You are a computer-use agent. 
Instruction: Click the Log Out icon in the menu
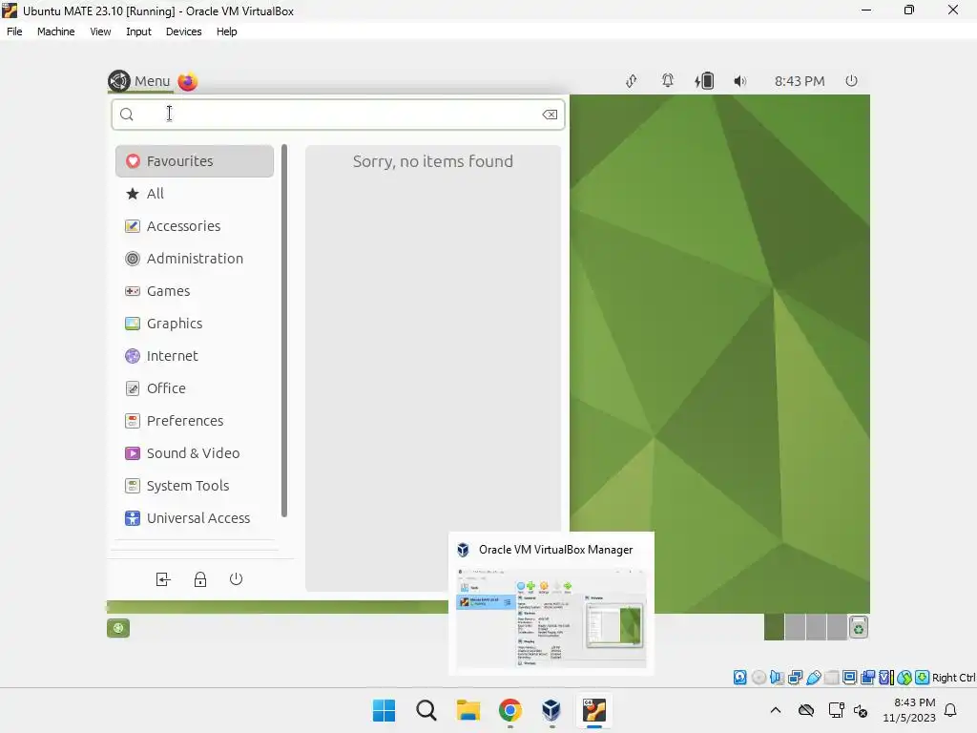click(x=162, y=579)
